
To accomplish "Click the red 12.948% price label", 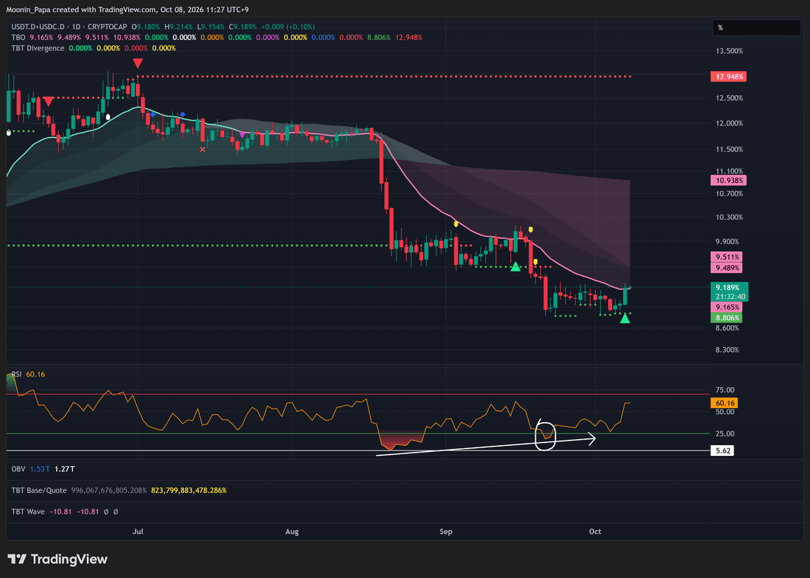I will coord(728,77).
